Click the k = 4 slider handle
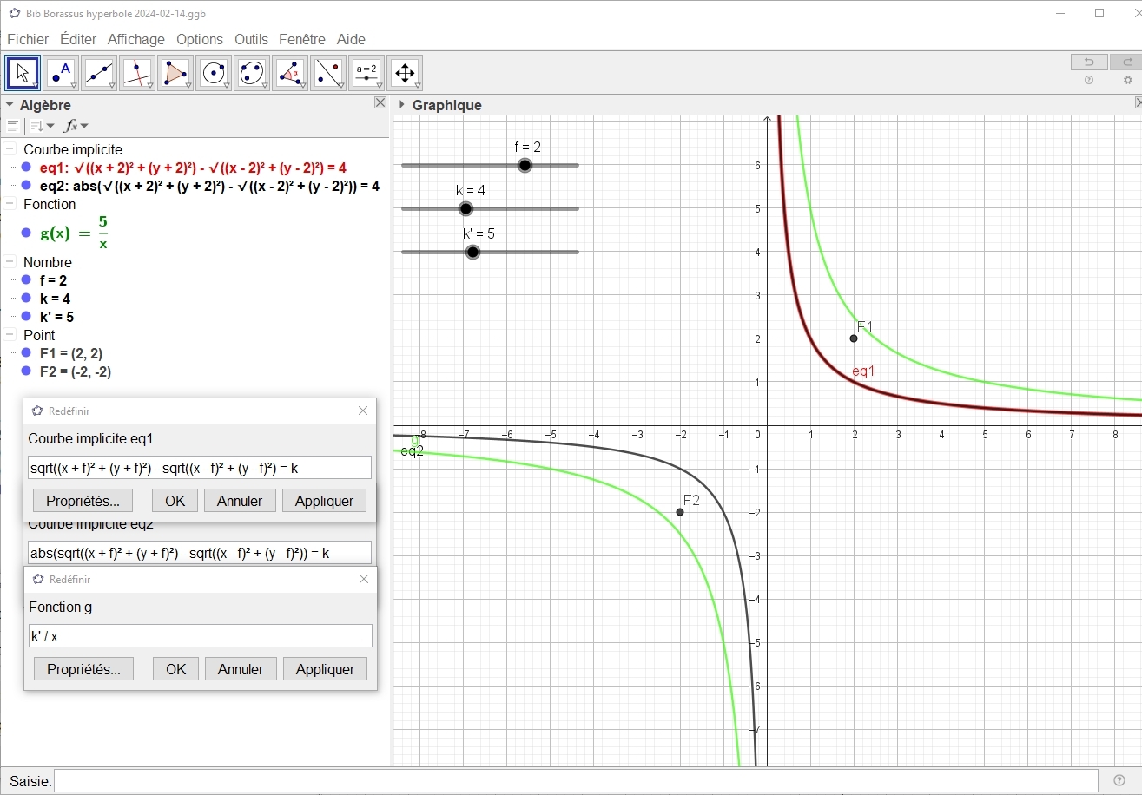The height and width of the screenshot is (795, 1142). pos(465,208)
